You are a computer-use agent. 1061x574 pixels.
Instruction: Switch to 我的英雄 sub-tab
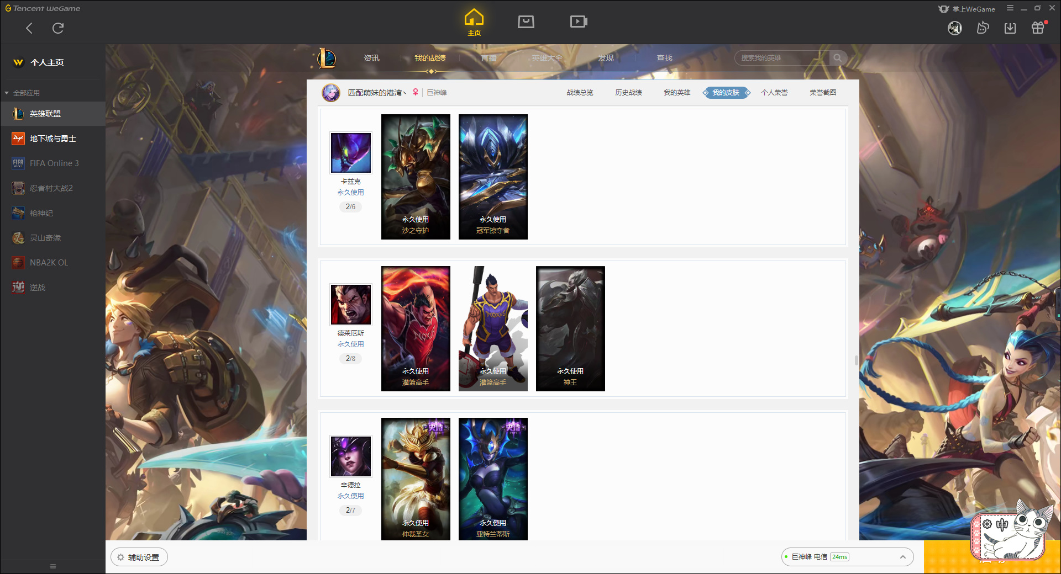click(677, 93)
